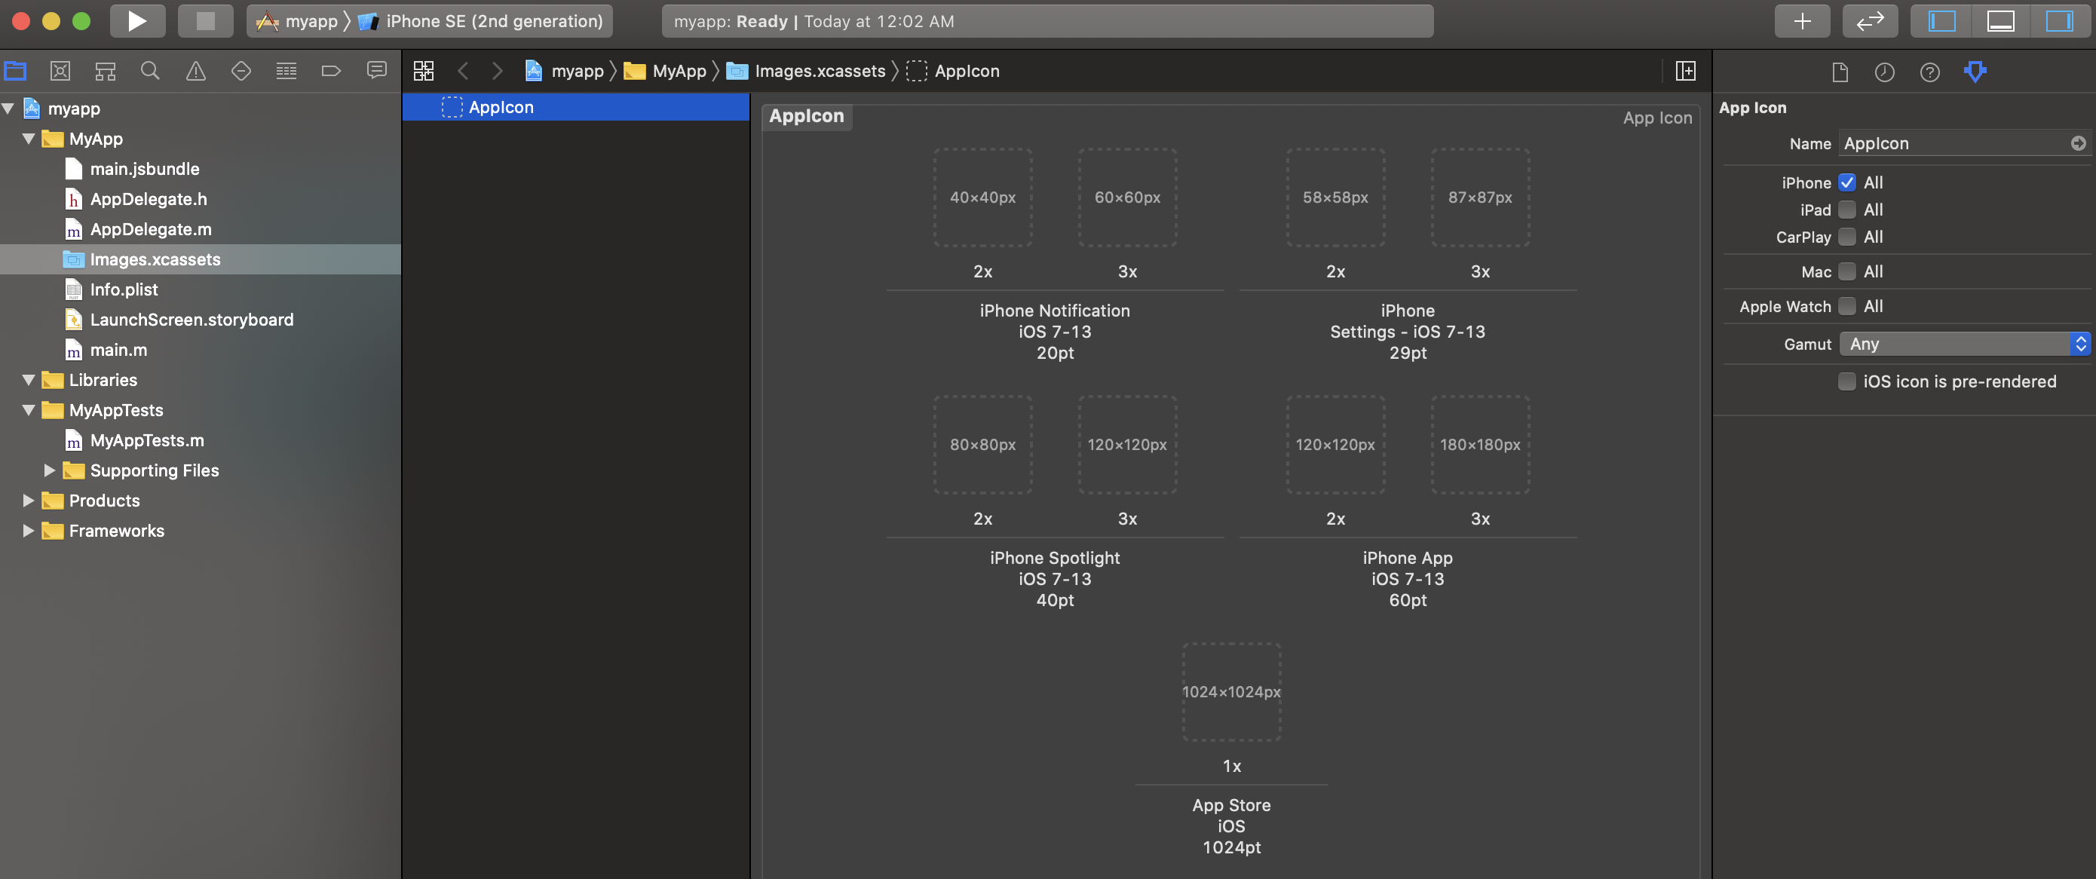
Task: Open AppDelegate.m in the navigator
Action: coord(151,229)
